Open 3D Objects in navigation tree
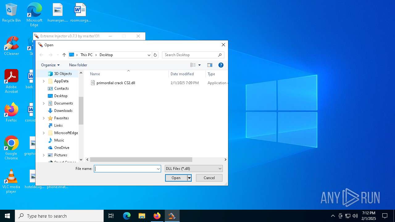 (x=63, y=74)
